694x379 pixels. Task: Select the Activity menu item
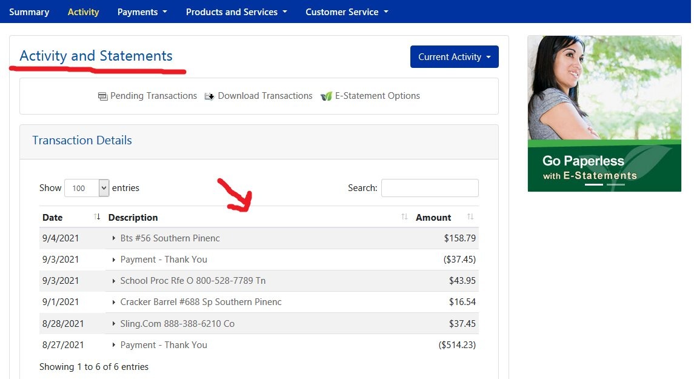83,12
